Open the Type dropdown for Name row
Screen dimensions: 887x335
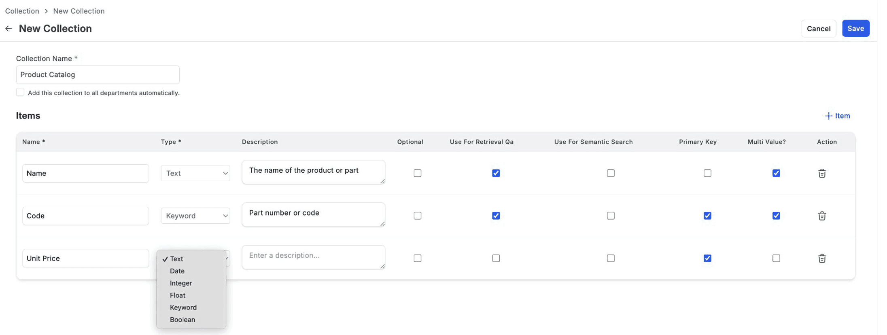click(195, 173)
